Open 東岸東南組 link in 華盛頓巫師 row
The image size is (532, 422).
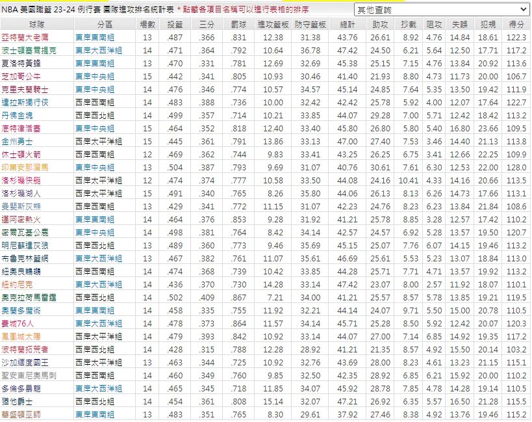[95, 415]
